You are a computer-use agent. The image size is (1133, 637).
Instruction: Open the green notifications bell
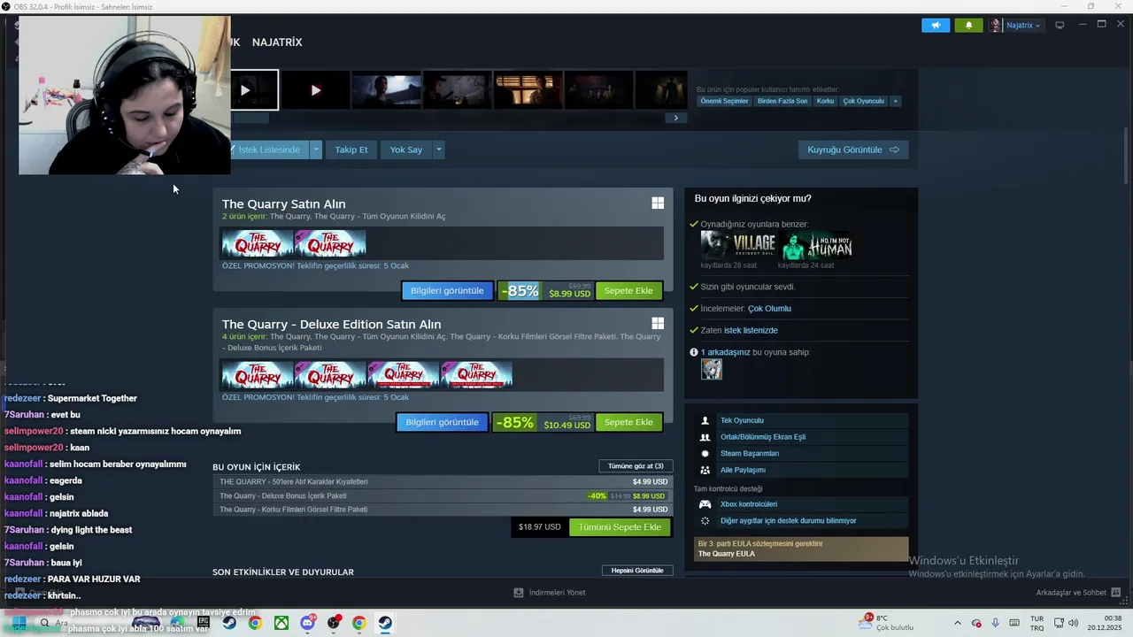(968, 25)
